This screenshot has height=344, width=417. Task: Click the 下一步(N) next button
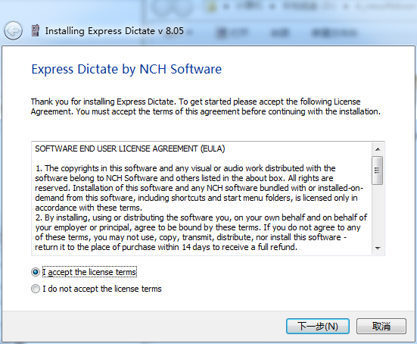(318, 326)
